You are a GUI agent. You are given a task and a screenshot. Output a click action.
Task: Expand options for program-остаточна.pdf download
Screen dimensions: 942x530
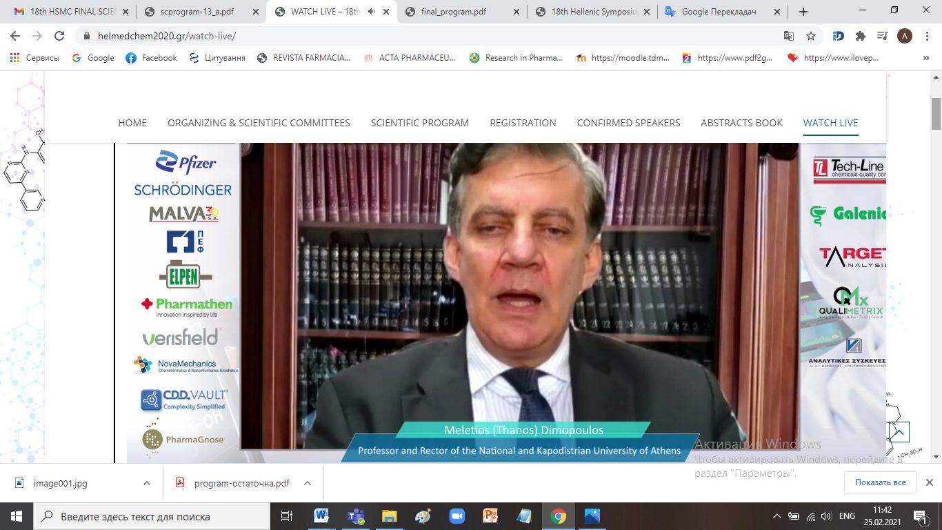(308, 483)
